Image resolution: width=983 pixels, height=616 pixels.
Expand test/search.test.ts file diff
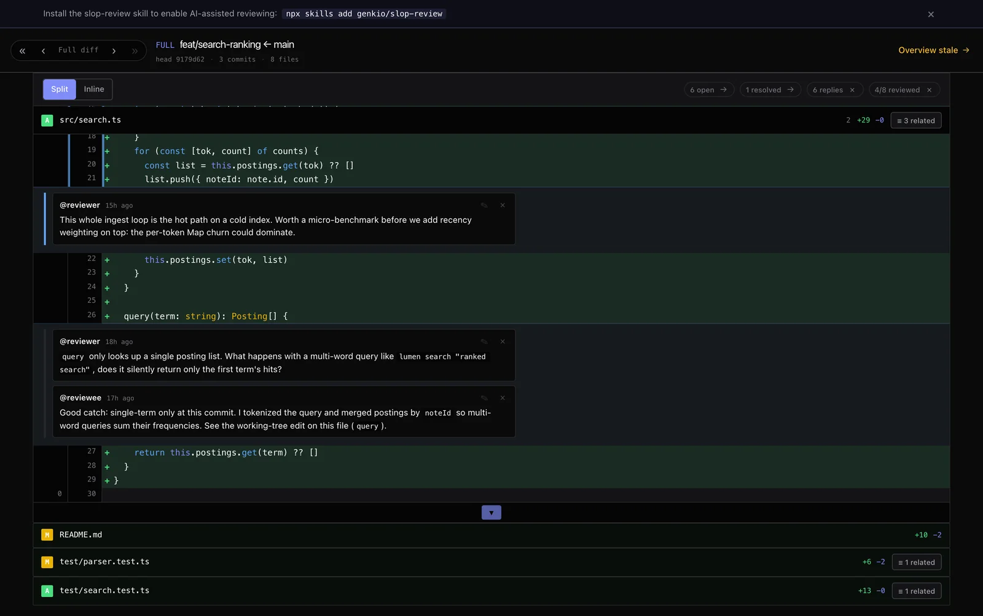(x=491, y=591)
